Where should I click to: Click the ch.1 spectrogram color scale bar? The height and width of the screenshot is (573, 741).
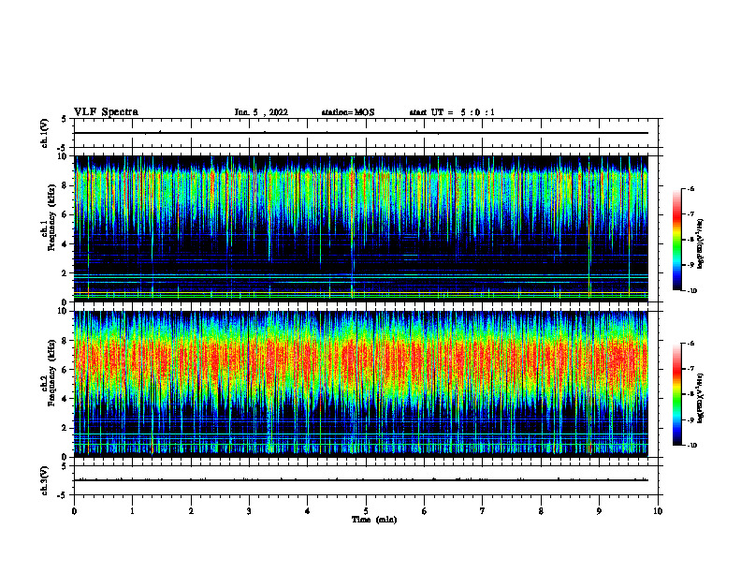pos(677,240)
